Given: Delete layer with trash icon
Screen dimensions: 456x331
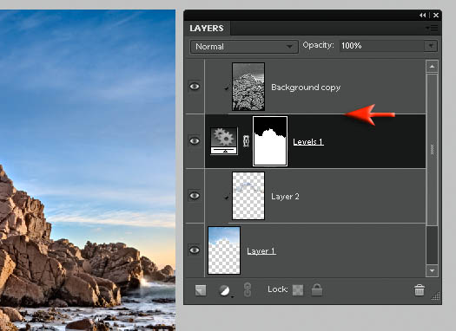Looking at the screenshot, I should coord(420,290).
